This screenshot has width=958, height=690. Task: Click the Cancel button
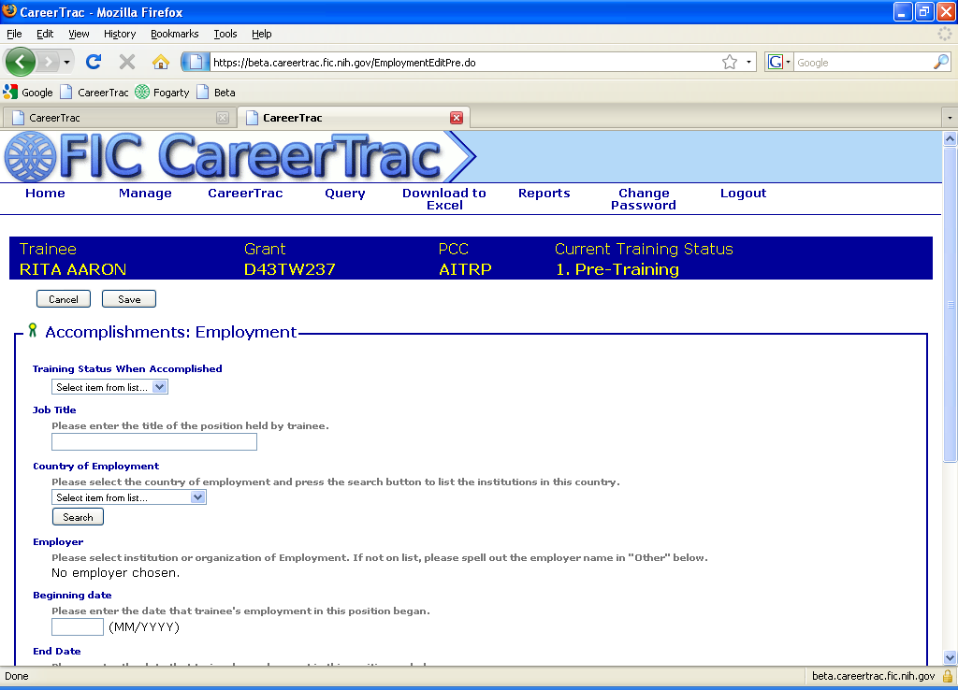pyautogui.click(x=64, y=299)
